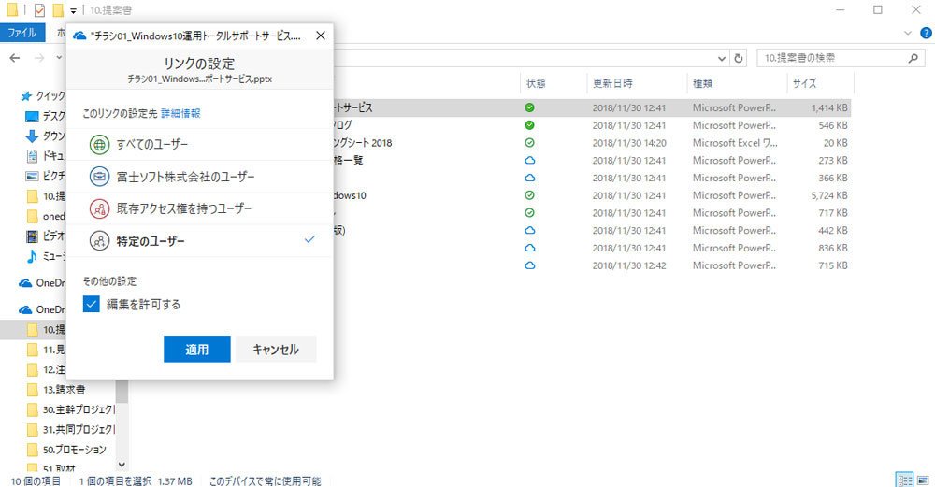Click the properties checkmark icon in title bar
This screenshot has width=935, height=487.
coord(39,10)
